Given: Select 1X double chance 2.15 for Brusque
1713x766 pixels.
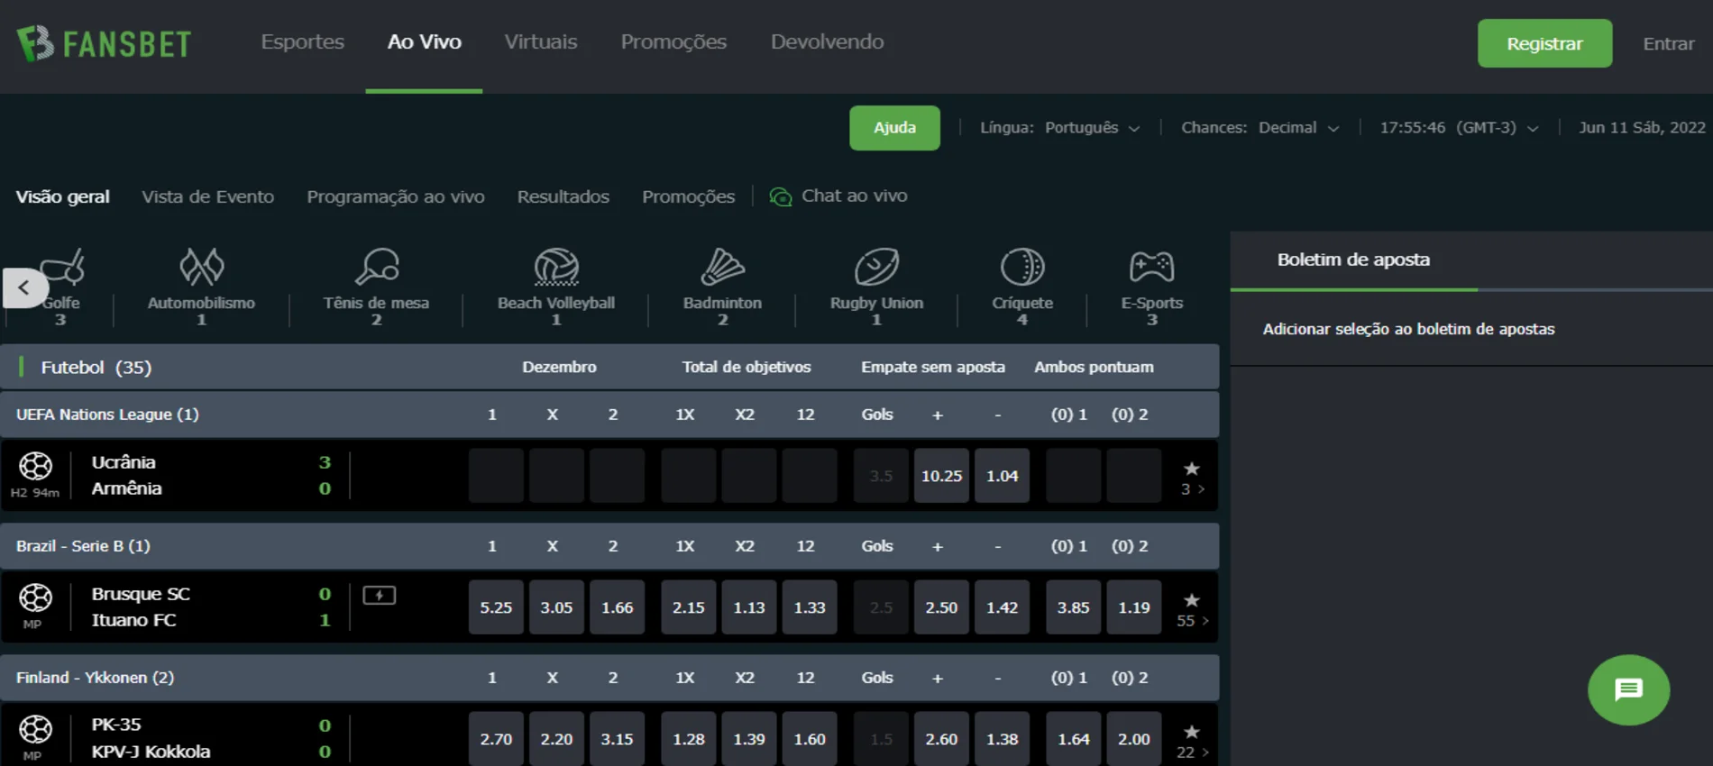Looking at the screenshot, I should [688, 607].
